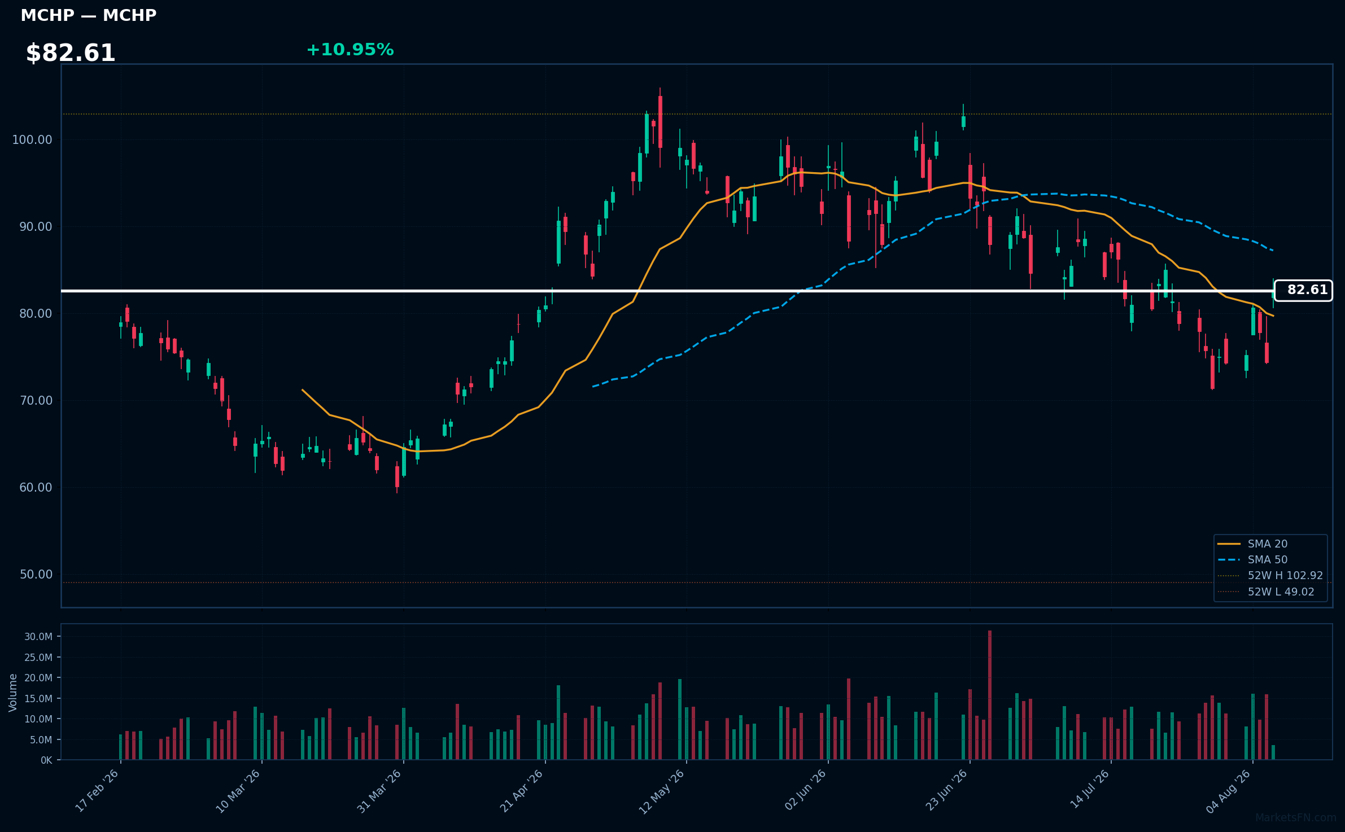Click the 100.00 price axis label

32,139
